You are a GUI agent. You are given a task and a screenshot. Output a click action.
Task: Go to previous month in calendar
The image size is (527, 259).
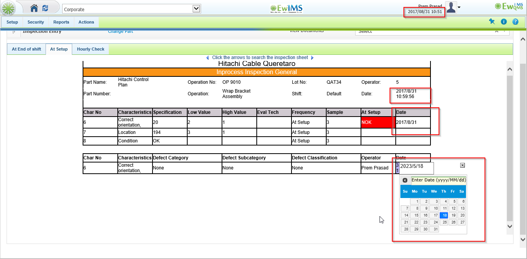click(x=405, y=180)
